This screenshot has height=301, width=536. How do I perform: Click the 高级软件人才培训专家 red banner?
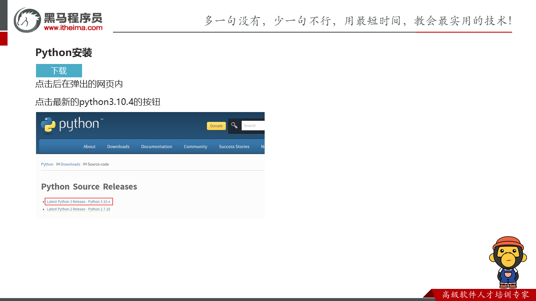click(x=485, y=295)
